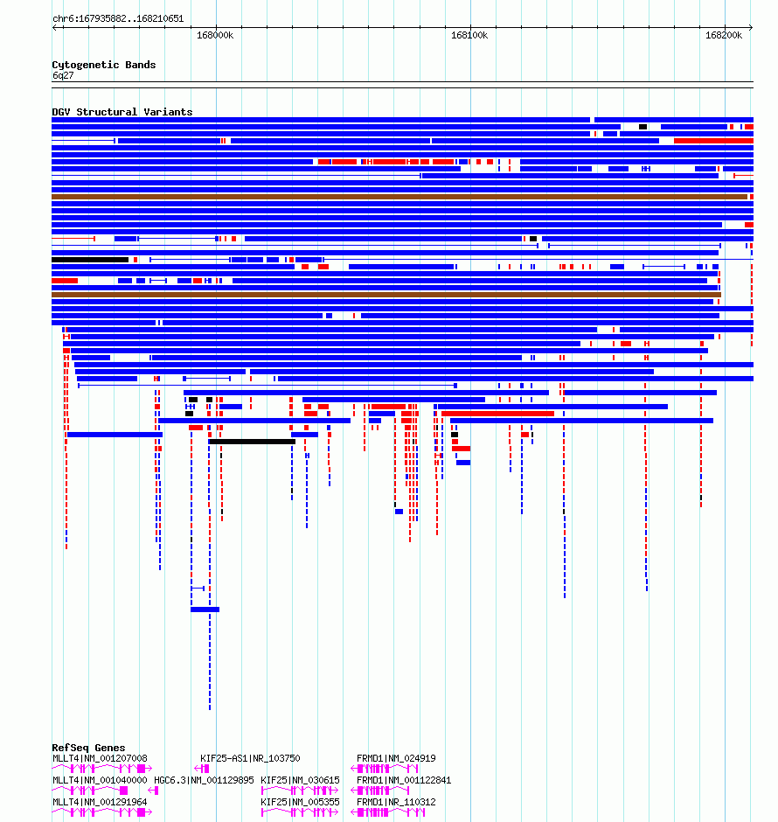Click the 6q27 band label
778x822 pixels.
point(63,75)
